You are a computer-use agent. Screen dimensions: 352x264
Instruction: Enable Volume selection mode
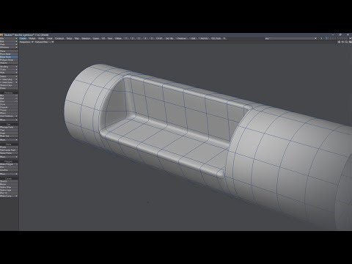pos(9,63)
